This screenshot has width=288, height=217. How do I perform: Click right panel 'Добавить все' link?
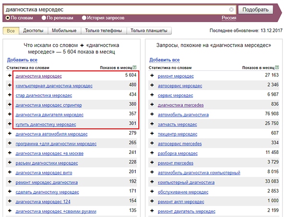164,60
